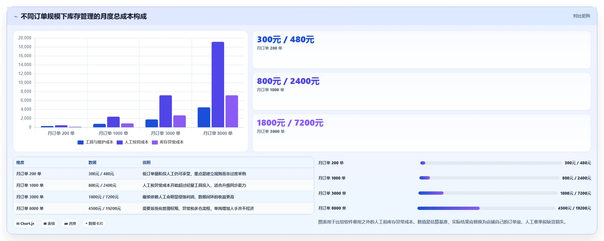604x241 pixels.
Task: Click the 人工校对成本 bar for 月订单 1000 单
Action: [x=113, y=122]
